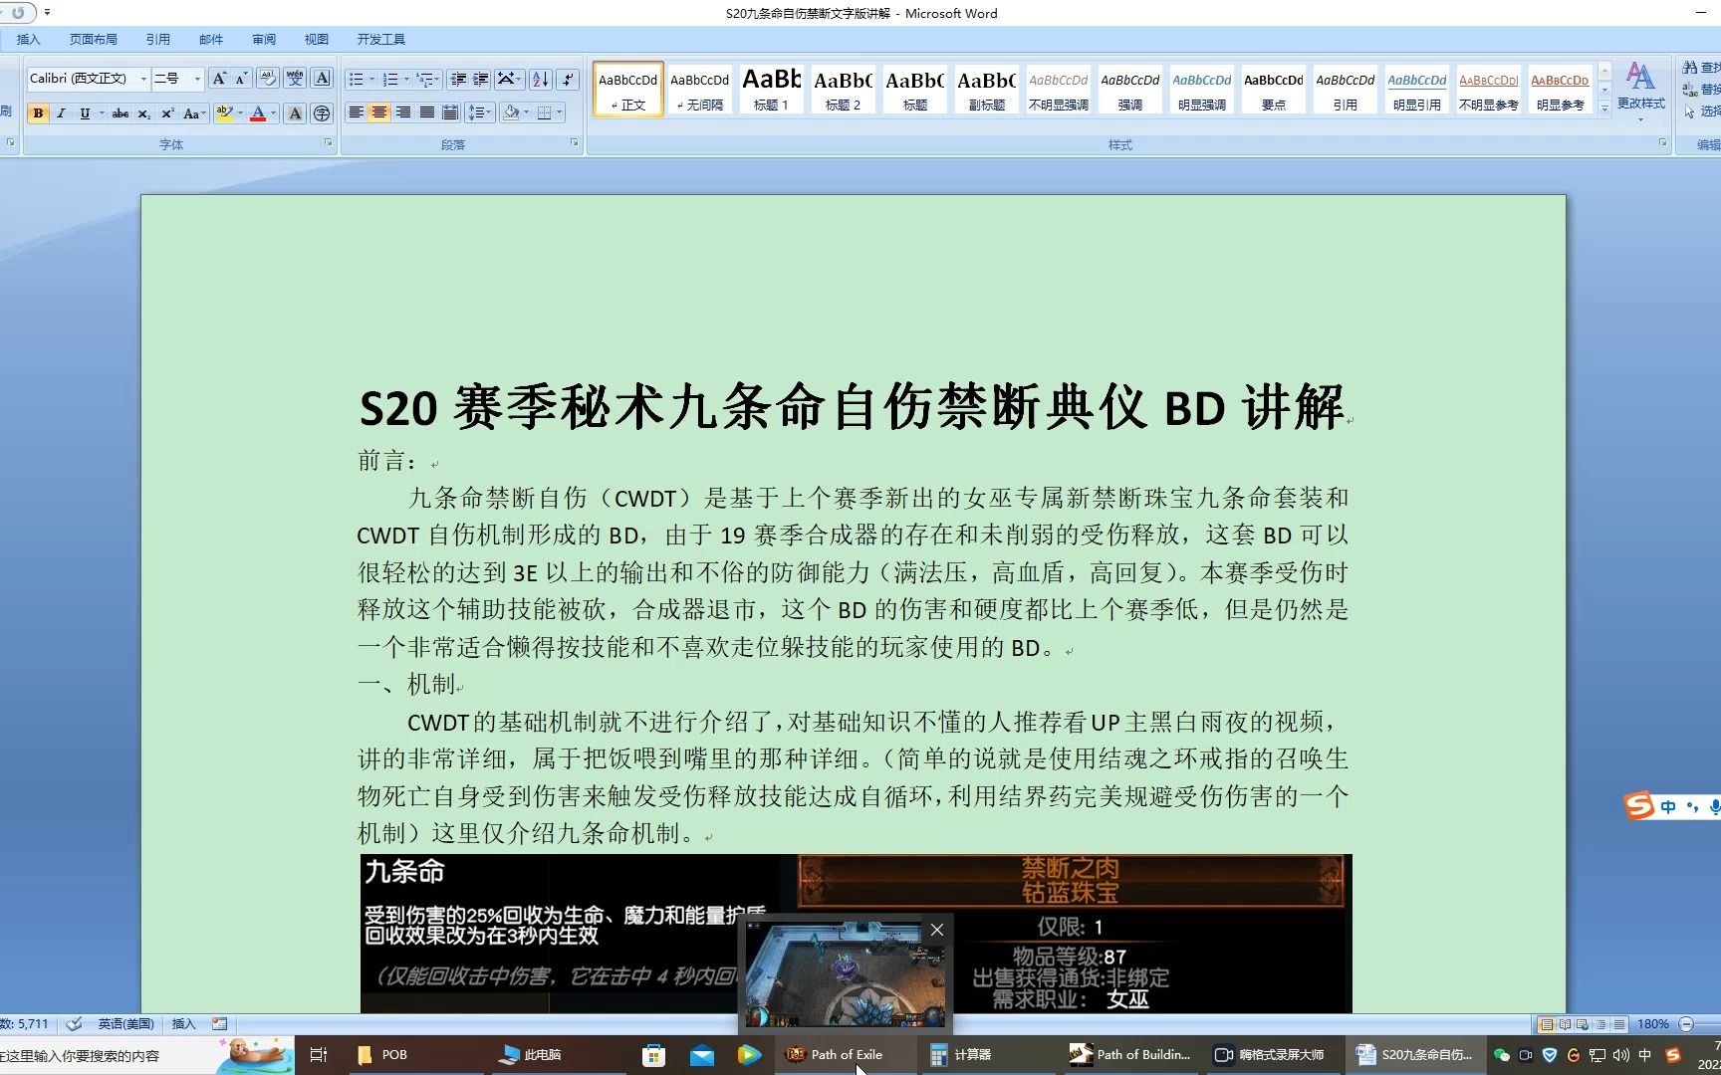Viewport: 1721px width, 1075px height.
Task: Decrease paragraph indent
Action: [458, 79]
